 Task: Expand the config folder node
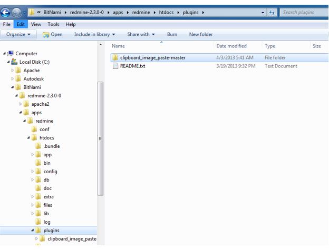coord(32,171)
